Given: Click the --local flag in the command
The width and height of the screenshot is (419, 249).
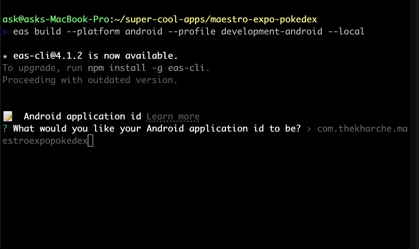Looking at the screenshot, I should tap(346, 31).
